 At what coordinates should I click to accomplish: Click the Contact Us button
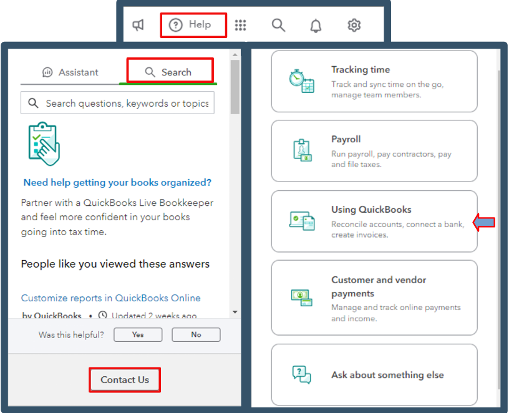125,380
